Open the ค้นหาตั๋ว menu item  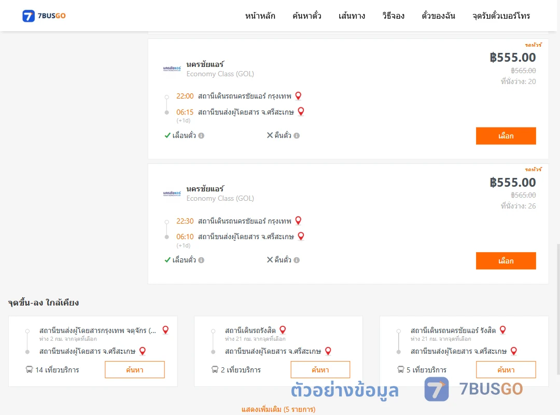coord(307,16)
